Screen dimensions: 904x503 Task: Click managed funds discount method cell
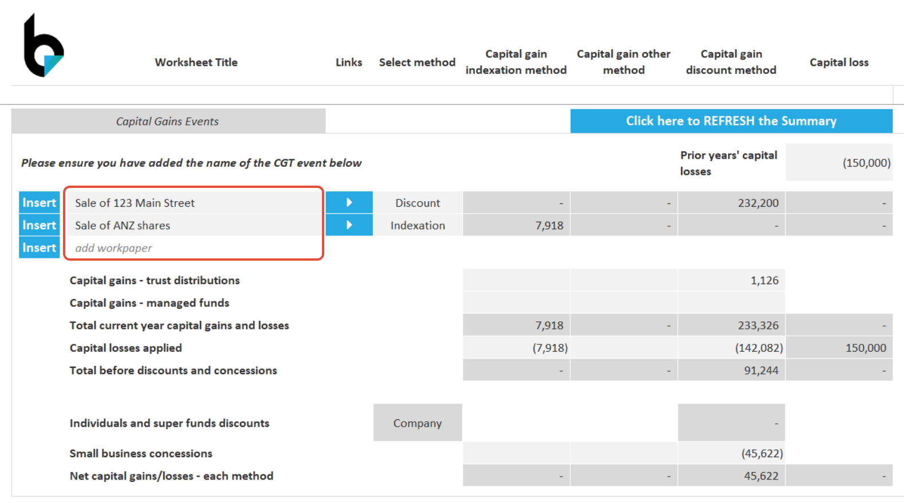coord(732,302)
